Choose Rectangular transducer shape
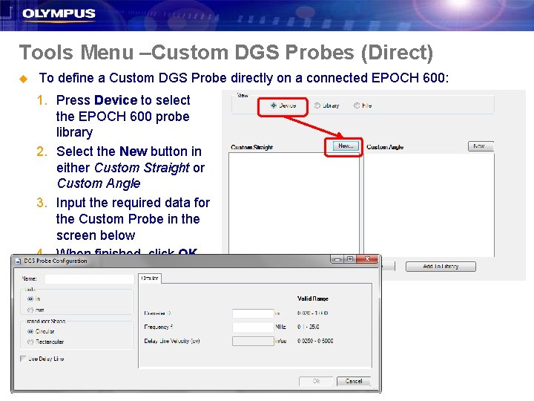 pyautogui.click(x=30, y=342)
